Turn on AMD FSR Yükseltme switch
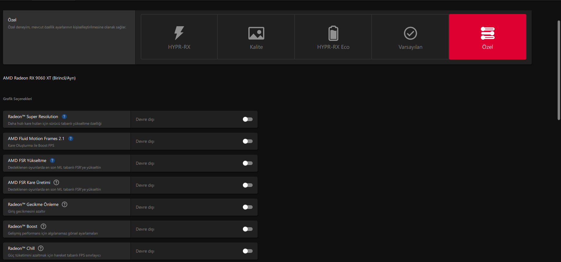Image resolution: width=561 pixels, height=262 pixels. (248, 163)
